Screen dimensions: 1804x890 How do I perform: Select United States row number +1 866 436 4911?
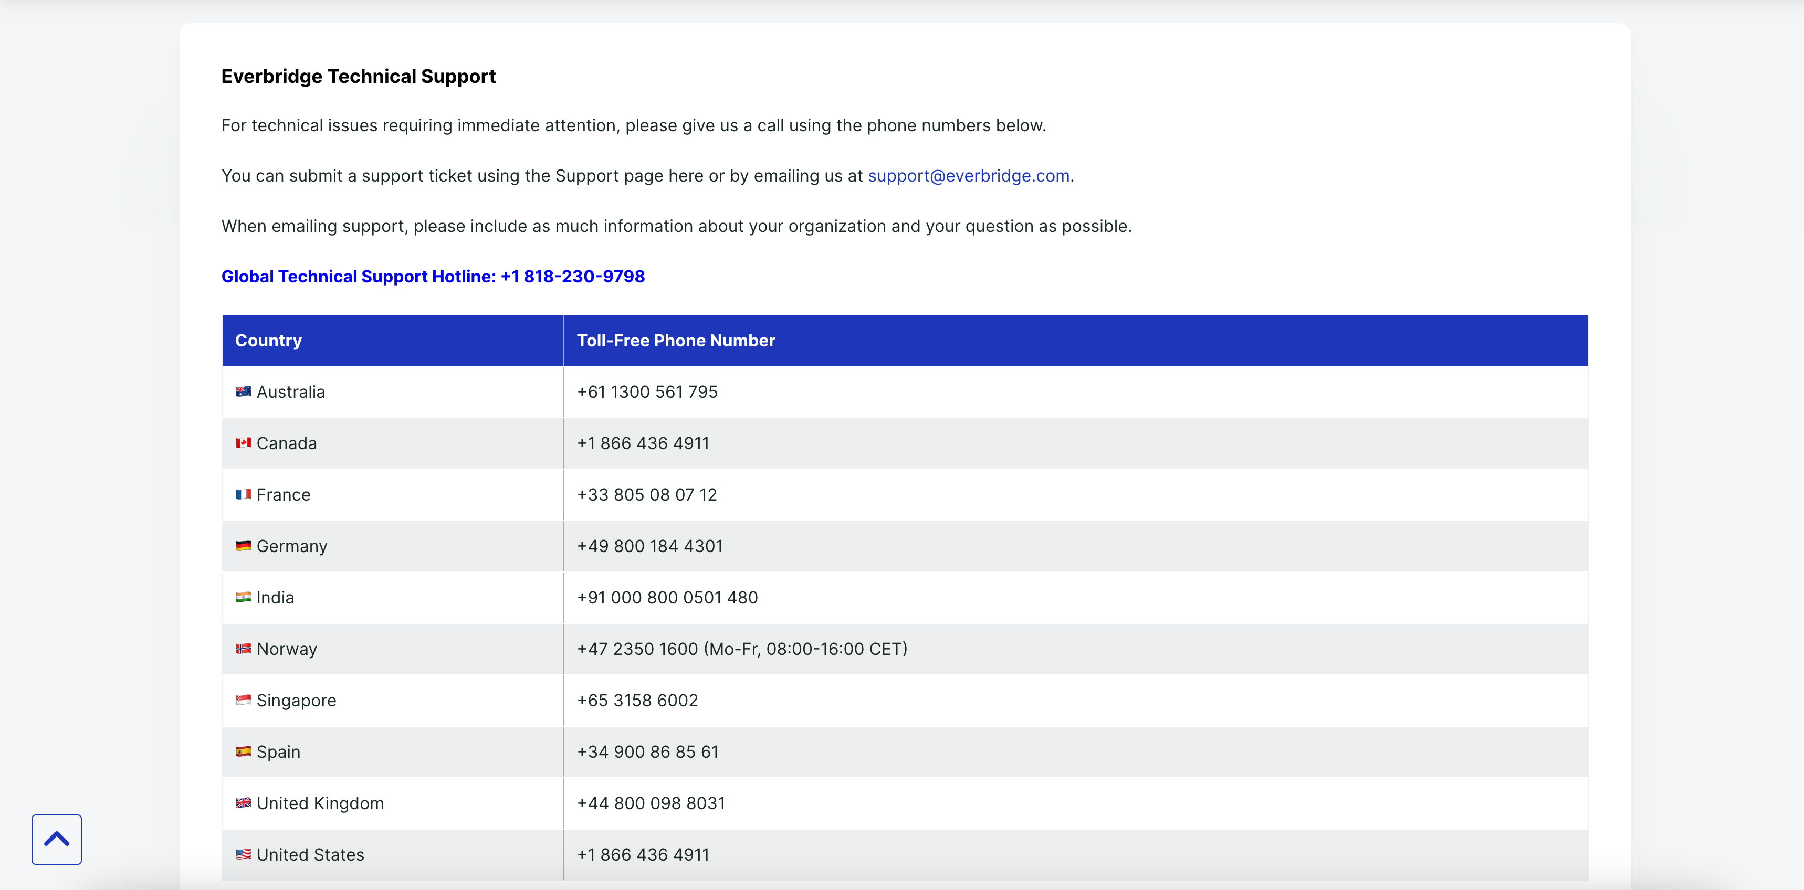coord(643,855)
